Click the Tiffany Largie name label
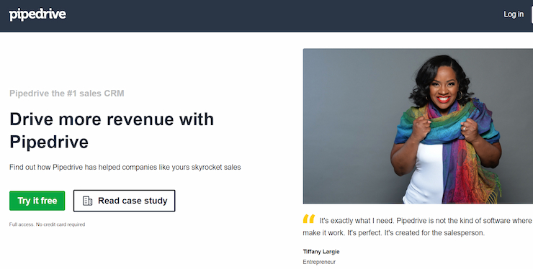The image size is (533, 269). (x=321, y=252)
